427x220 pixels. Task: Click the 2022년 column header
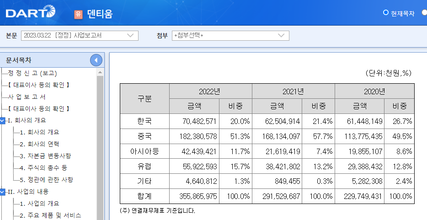(211, 91)
